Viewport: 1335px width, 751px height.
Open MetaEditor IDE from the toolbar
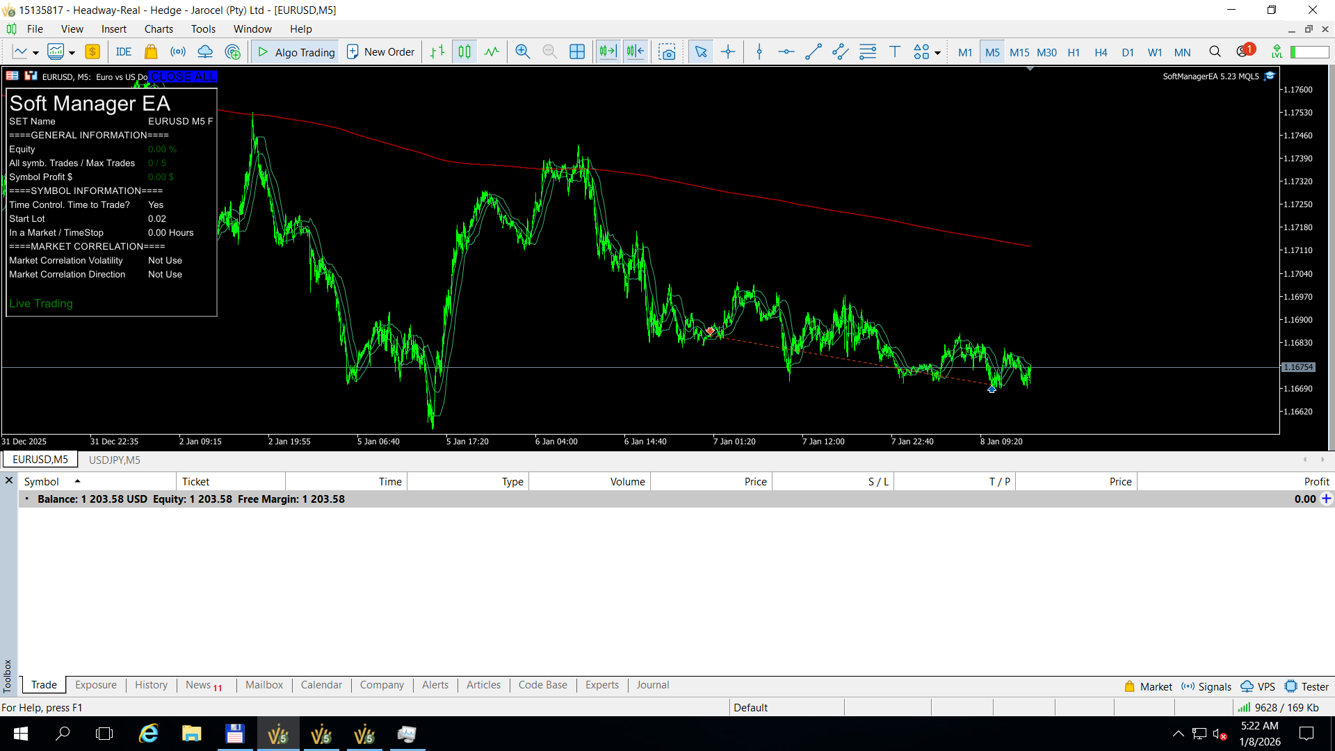[x=124, y=51]
